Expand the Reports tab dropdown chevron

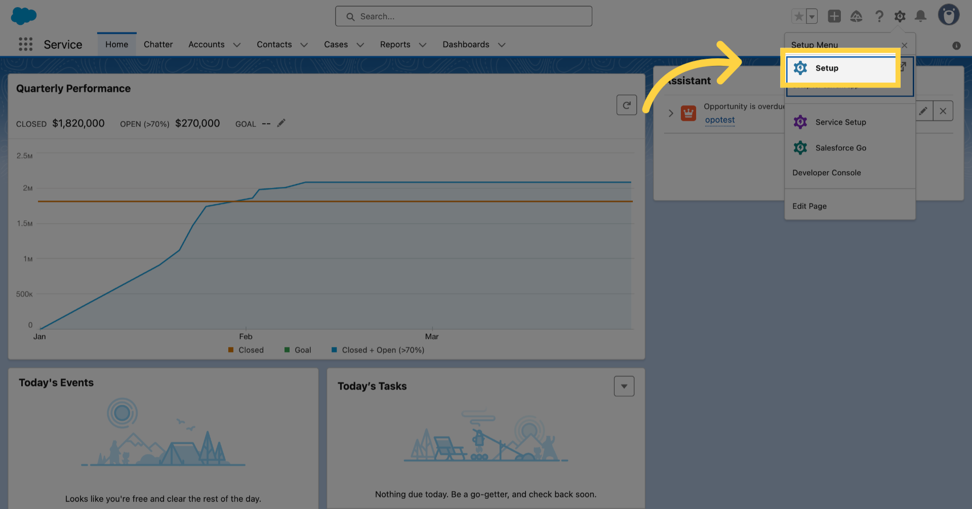[422, 45]
